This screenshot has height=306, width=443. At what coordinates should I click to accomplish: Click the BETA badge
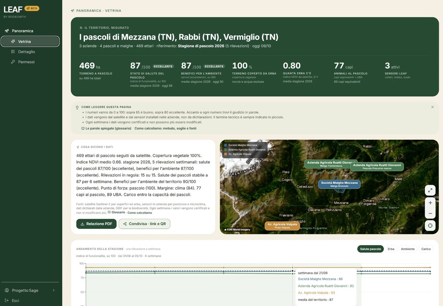pos(32,8)
